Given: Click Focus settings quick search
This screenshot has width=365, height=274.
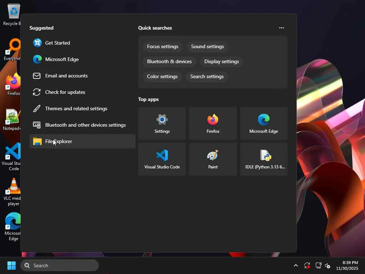Looking at the screenshot, I should (163, 47).
